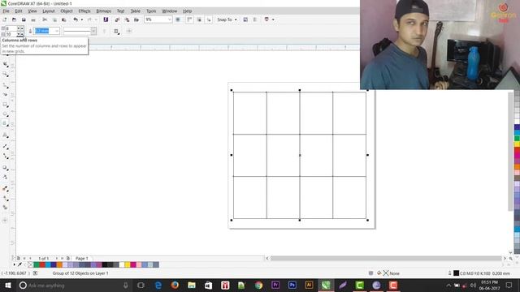The width and height of the screenshot is (520, 292).
Task: Select the Crop tool in the toolbox
Action: (x=6, y=64)
